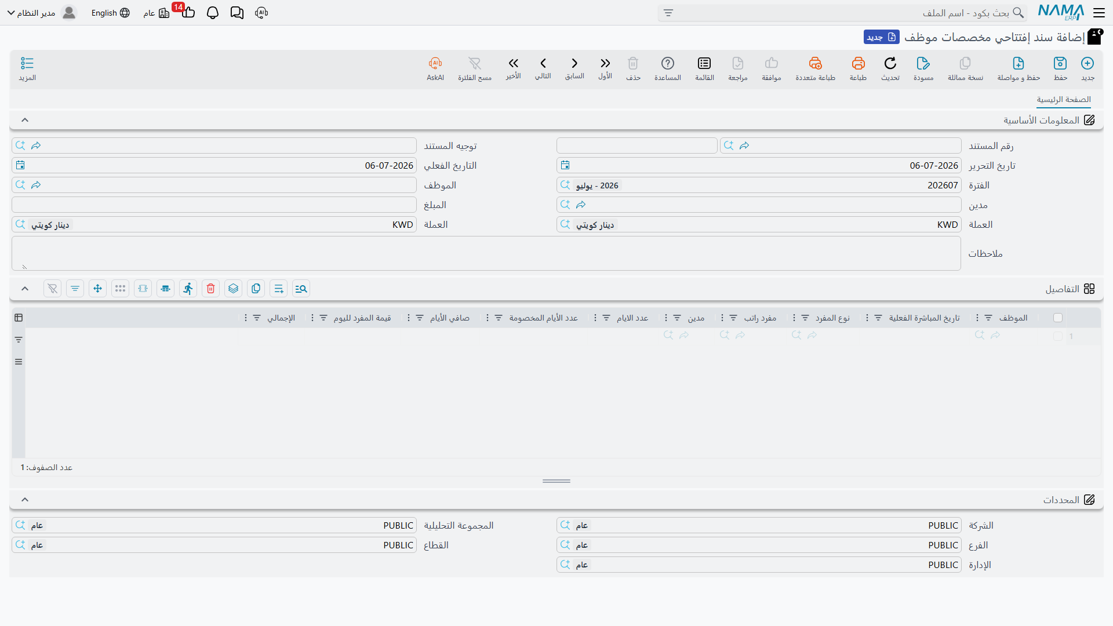Open column menu for نوع المفرد
Image resolution: width=1113 pixels, height=626 pixels.
[x=794, y=318]
